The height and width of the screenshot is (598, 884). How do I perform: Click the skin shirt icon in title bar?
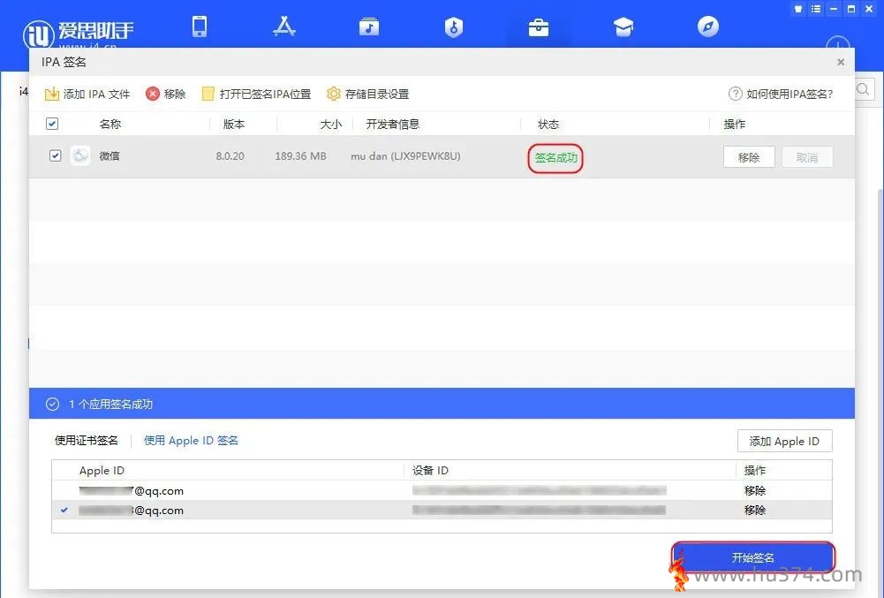coord(798,9)
